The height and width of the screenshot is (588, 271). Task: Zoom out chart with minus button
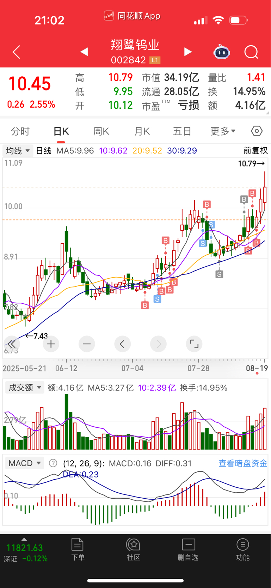pyautogui.click(x=87, y=344)
